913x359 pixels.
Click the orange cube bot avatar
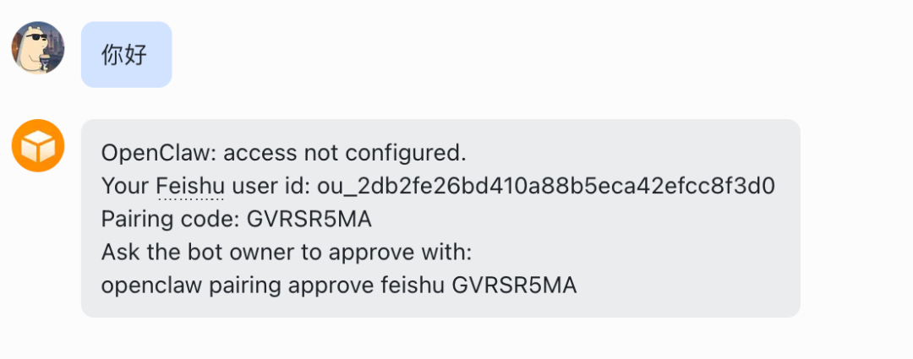coord(38,146)
